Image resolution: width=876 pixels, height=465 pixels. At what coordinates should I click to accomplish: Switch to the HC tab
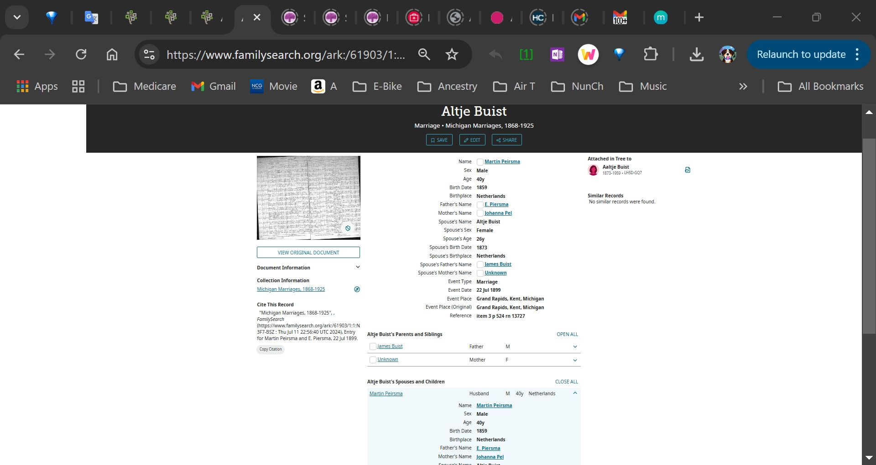click(538, 17)
